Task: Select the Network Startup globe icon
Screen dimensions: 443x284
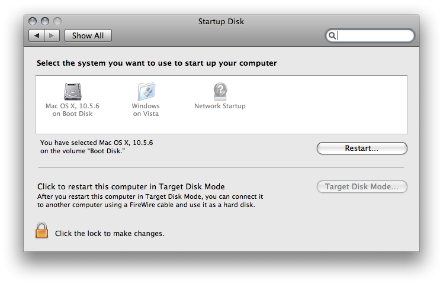Action: tap(220, 92)
